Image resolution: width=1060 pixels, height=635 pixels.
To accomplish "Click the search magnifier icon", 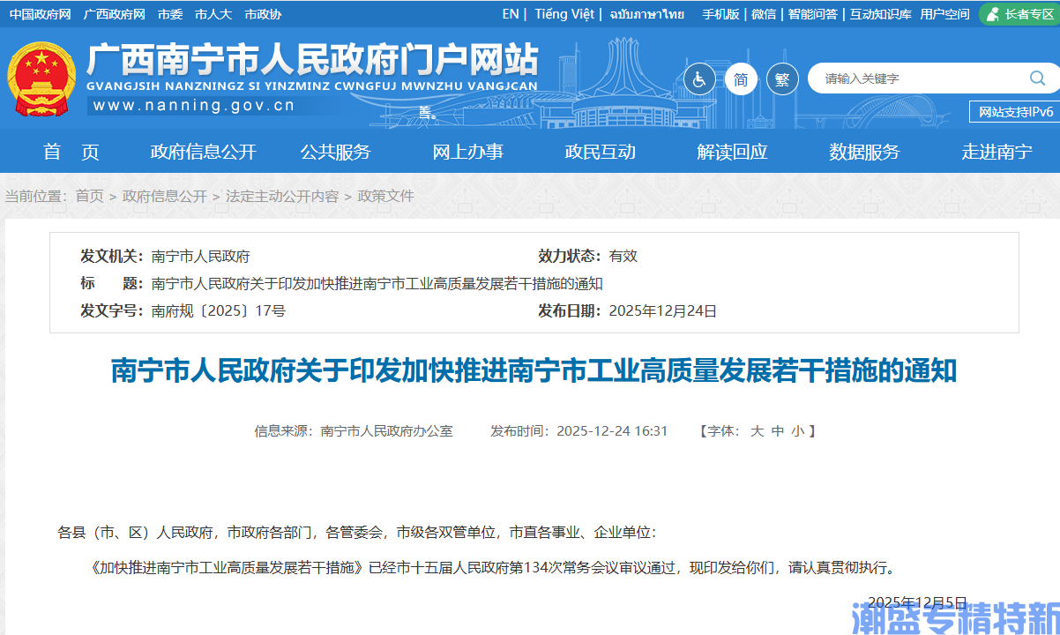I will (1039, 78).
